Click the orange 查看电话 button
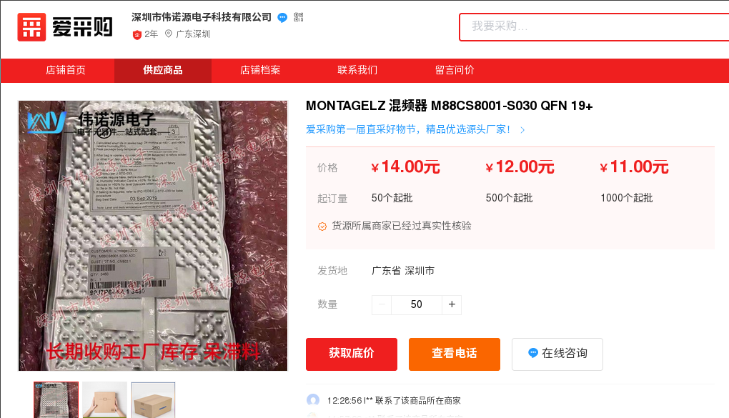729x418 pixels. tap(455, 354)
